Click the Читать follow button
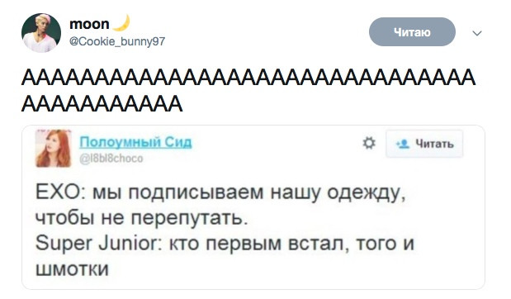 point(424,144)
